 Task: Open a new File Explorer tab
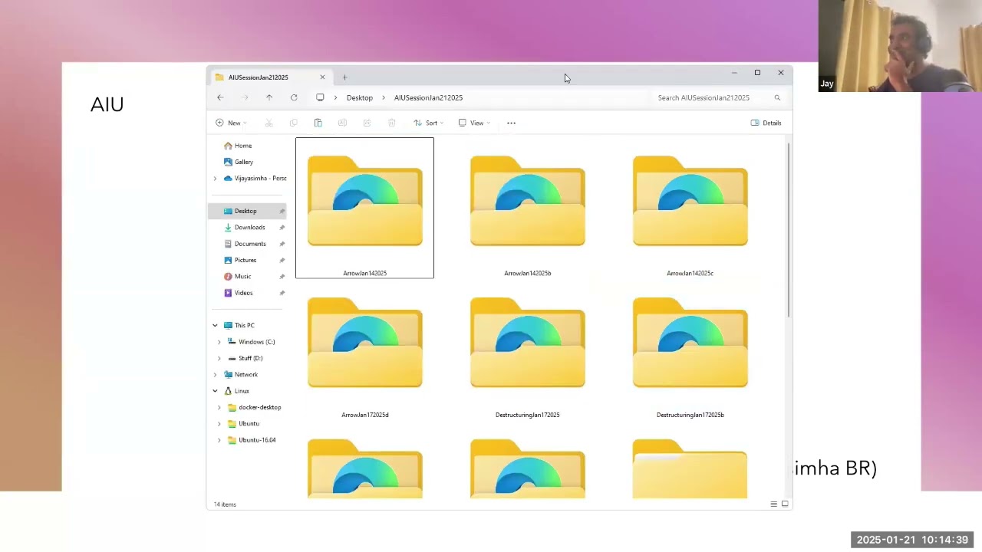tap(344, 77)
